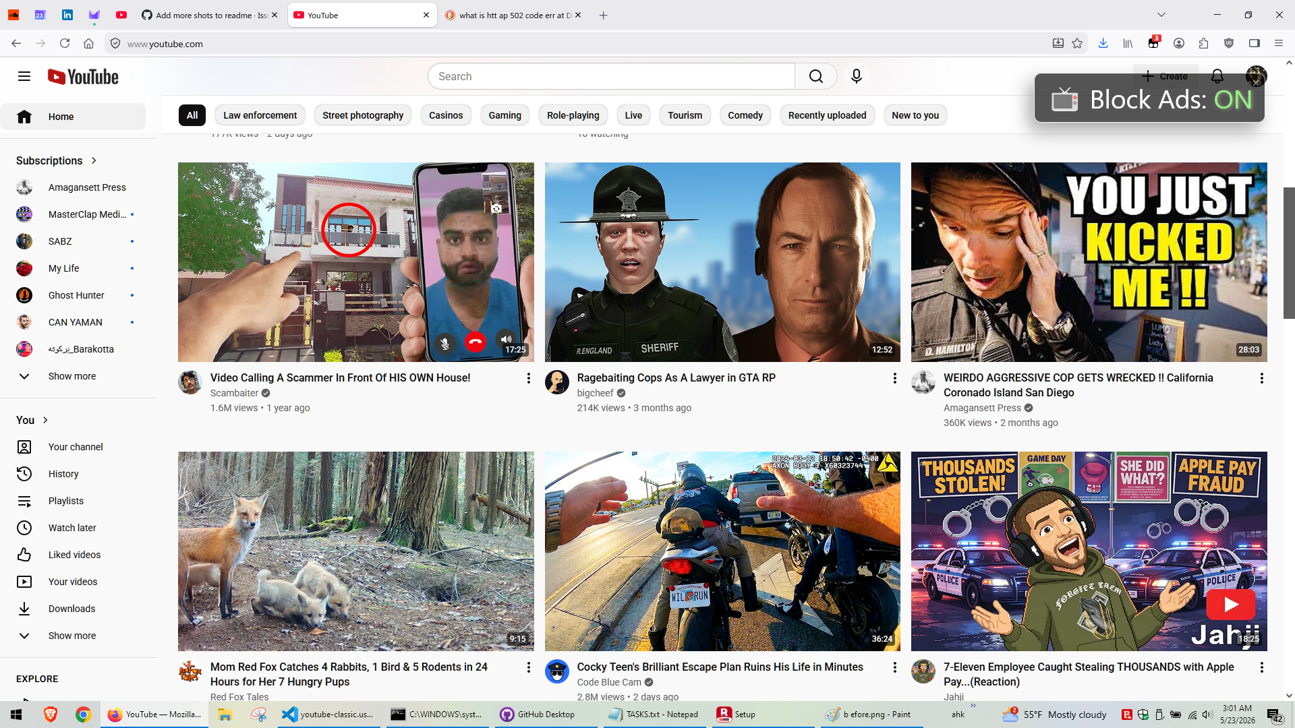
Task: Open Downloads in the YouTube sidebar
Action: [x=71, y=609]
